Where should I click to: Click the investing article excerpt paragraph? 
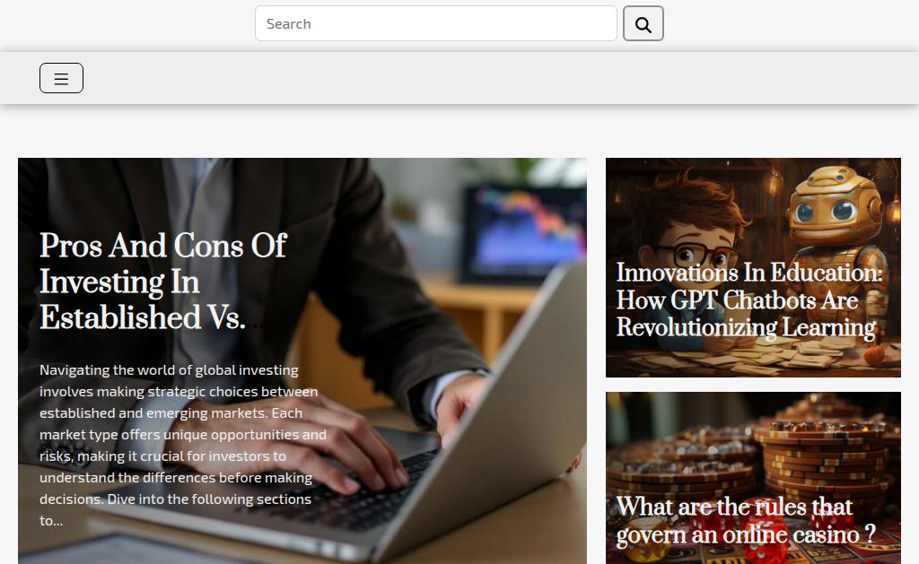(x=183, y=445)
